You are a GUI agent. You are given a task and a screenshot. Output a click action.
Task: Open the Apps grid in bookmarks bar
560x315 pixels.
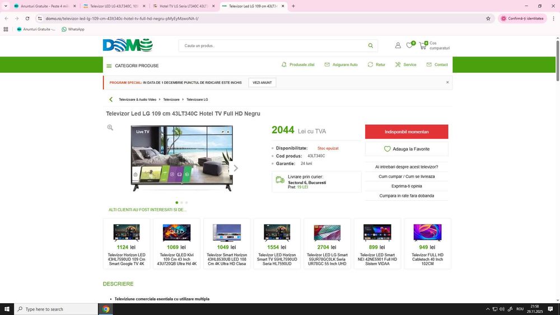point(6,29)
